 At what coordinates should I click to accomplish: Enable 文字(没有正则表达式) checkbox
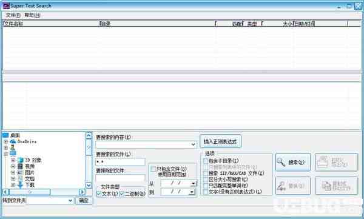coord(206,192)
